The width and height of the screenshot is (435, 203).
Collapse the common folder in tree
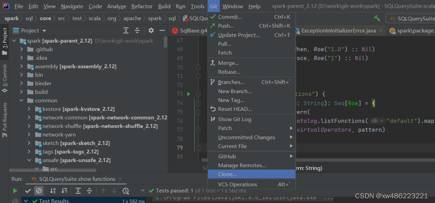tap(22, 101)
